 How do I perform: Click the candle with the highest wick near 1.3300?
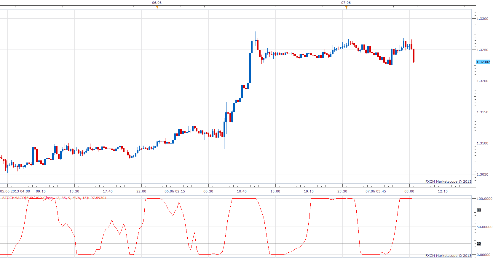click(254, 31)
